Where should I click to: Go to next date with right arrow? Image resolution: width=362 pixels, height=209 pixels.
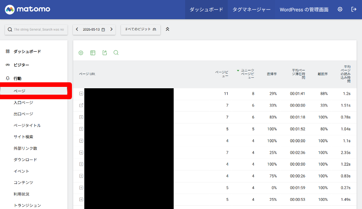click(x=111, y=29)
